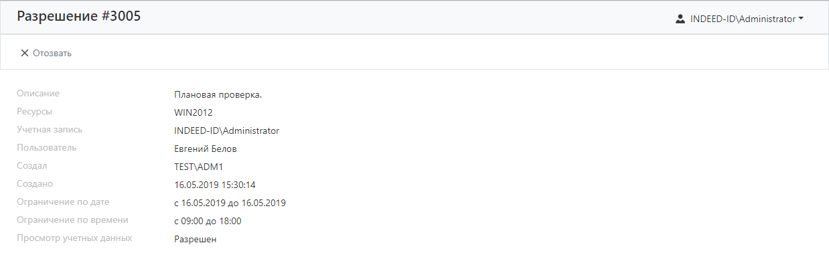829x255 pixels.
Task: Click the description text Плановая проверка.
Action: tap(218, 94)
